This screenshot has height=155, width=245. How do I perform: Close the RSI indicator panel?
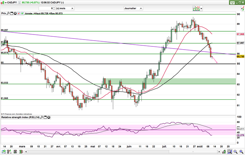tap(49, 117)
